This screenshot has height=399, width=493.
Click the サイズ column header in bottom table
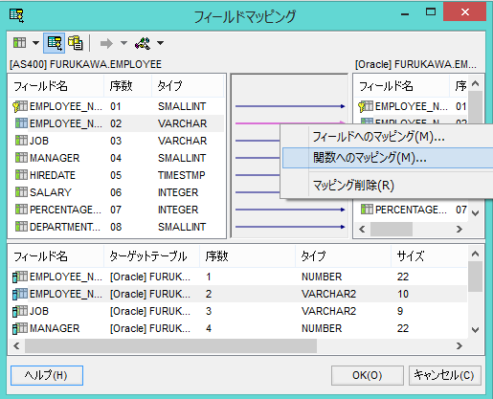(x=411, y=256)
